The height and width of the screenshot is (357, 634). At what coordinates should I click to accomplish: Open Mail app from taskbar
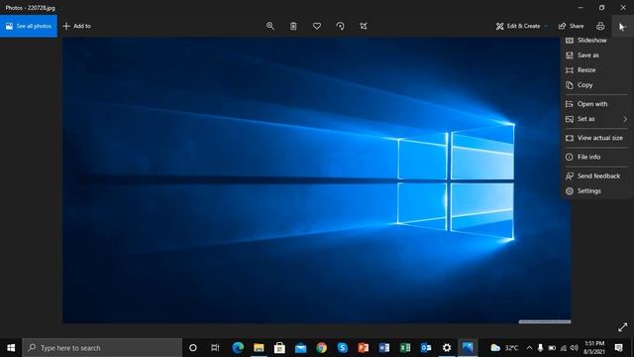point(300,348)
